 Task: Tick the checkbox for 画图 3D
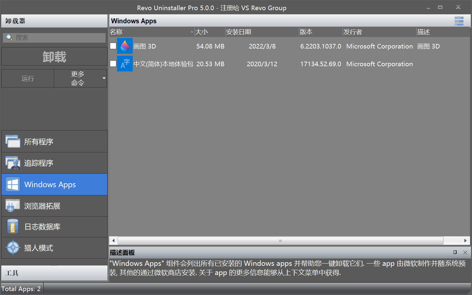pyautogui.click(x=113, y=46)
